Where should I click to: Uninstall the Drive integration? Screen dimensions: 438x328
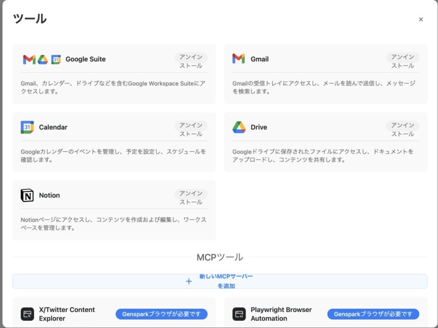[x=402, y=130]
